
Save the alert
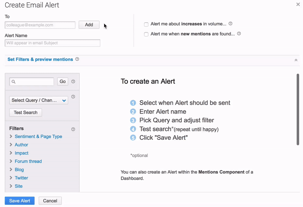pos(19,200)
